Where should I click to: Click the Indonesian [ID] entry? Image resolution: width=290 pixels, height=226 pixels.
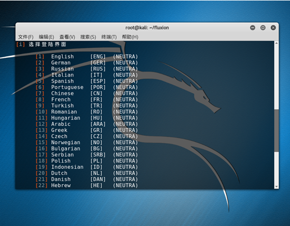(87, 167)
